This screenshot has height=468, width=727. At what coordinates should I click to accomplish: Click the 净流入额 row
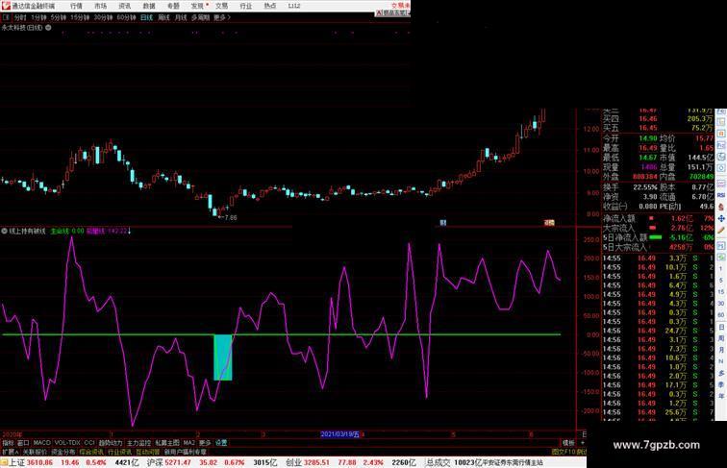click(659, 218)
